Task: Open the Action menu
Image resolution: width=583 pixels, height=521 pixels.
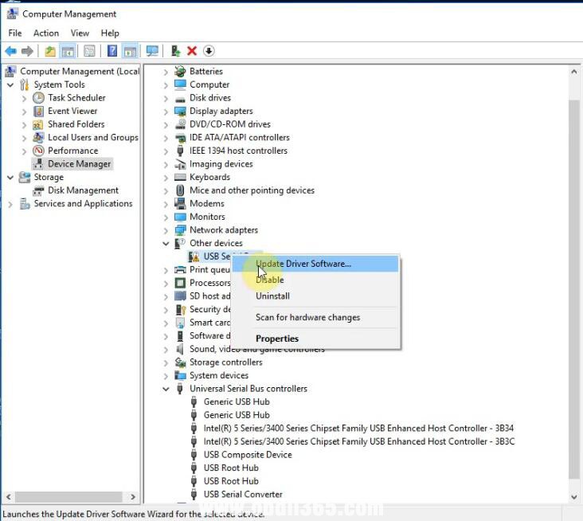Action: pyautogui.click(x=46, y=33)
